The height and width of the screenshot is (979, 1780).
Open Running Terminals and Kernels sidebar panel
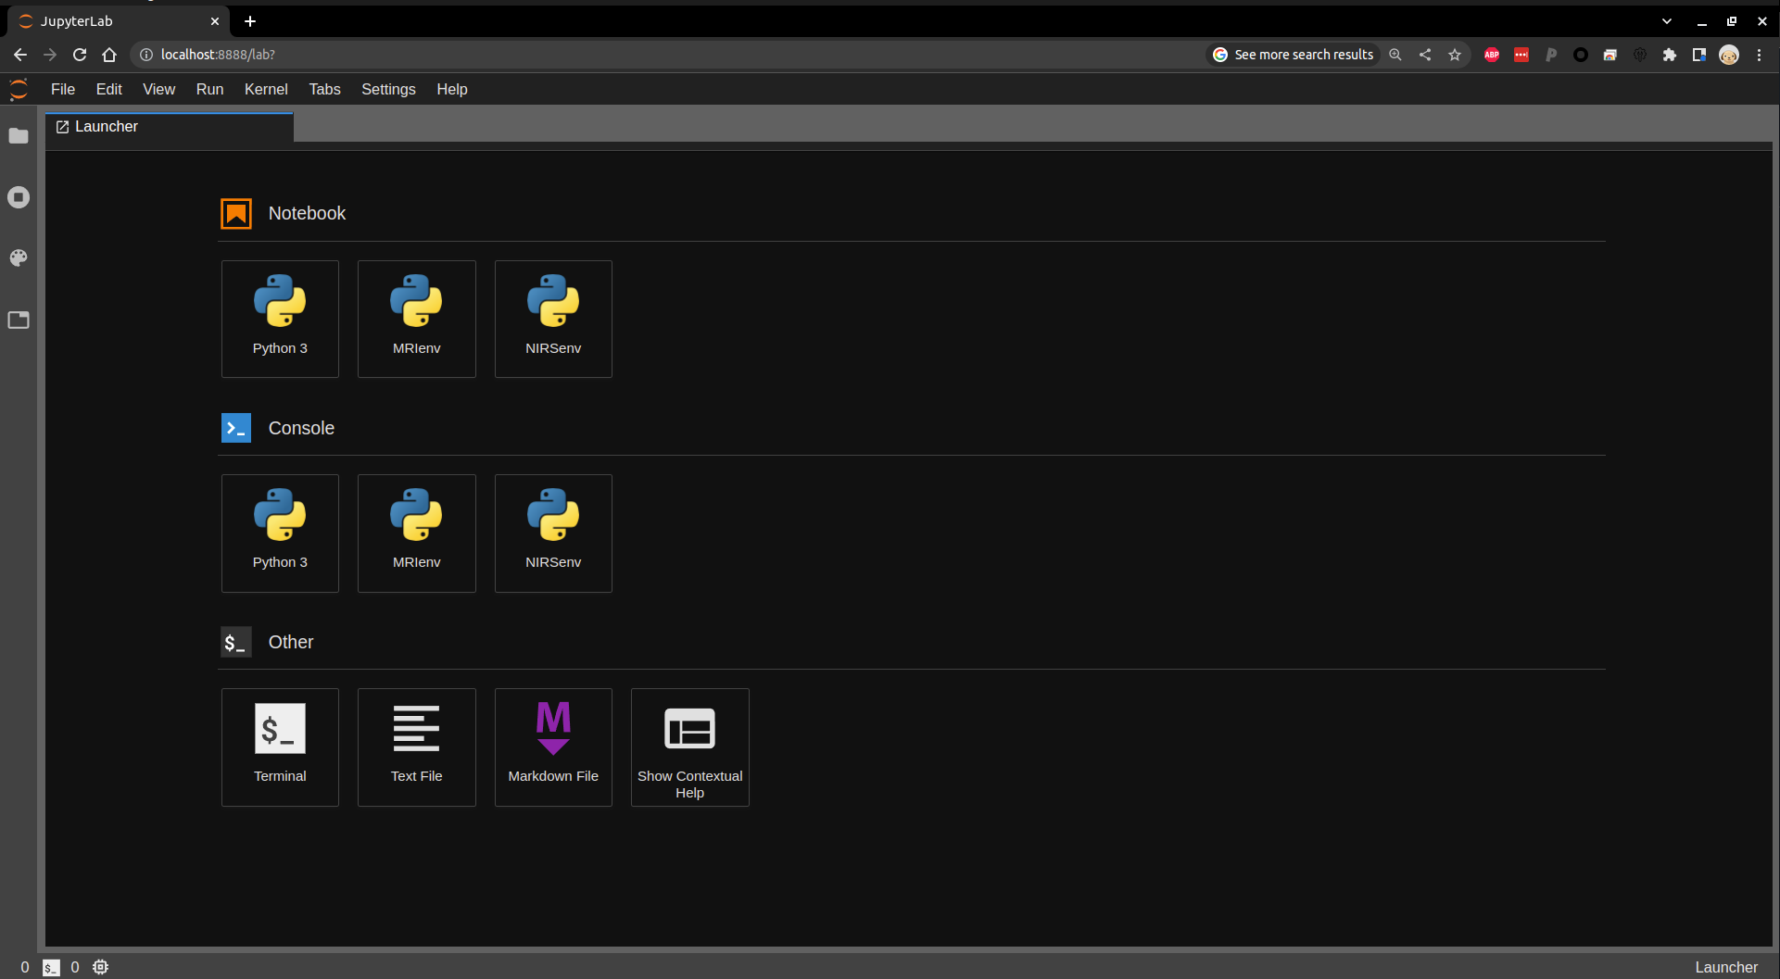click(x=19, y=197)
